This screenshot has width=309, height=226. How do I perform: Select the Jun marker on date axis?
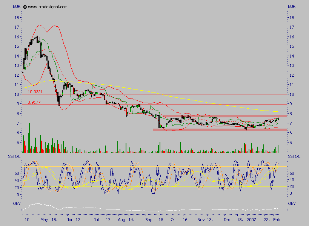(70, 218)
